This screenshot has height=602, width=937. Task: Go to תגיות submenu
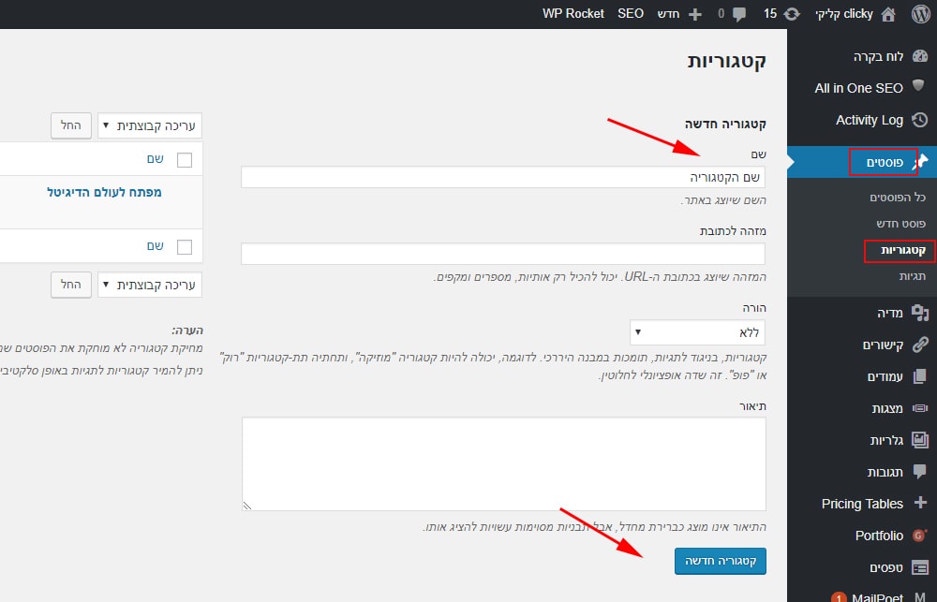913,276
